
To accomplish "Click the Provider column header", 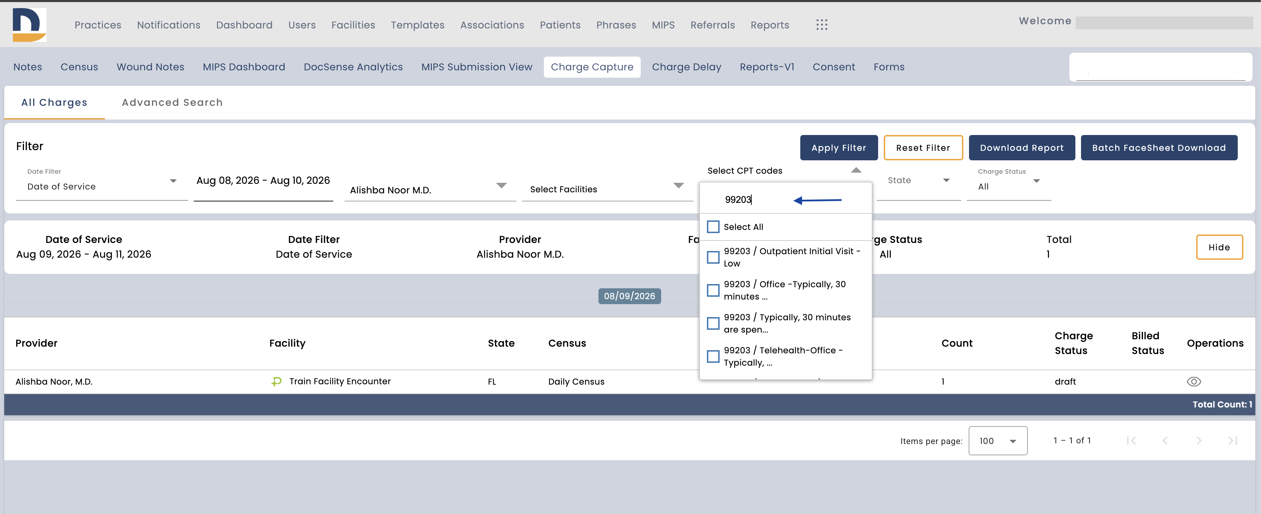I will [x=36, y=343].
